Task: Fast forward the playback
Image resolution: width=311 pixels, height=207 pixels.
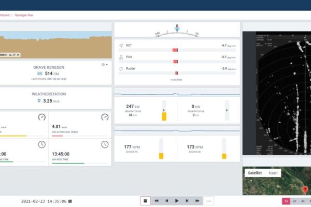Action: (197, 201)
